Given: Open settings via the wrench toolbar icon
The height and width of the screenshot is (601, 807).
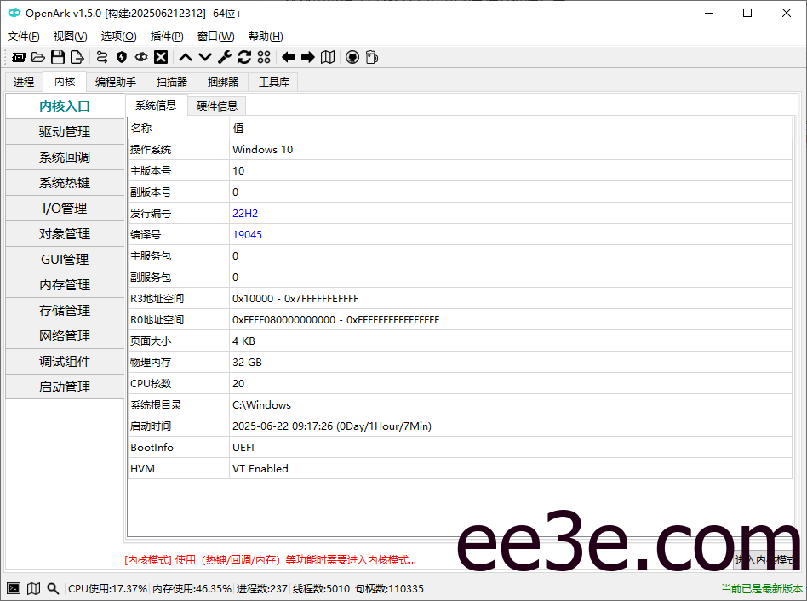Looking at the screenshot, I should click(x=226, y=57).
